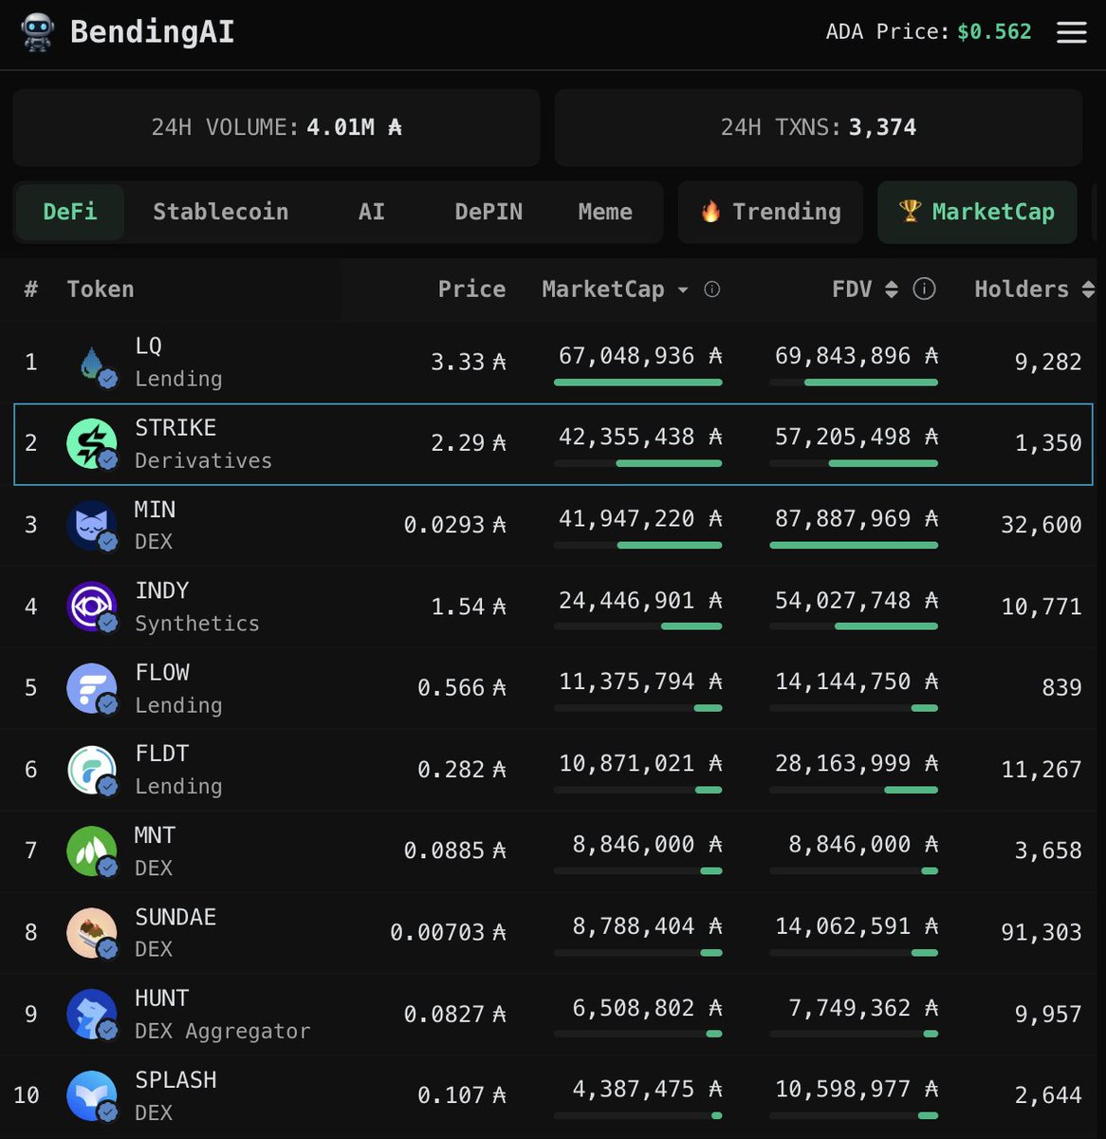This screenshot has width=1106, height=1139.
Task: Click SUNDAE price 0.00703 ₳
Action: (x=448, y=933)
